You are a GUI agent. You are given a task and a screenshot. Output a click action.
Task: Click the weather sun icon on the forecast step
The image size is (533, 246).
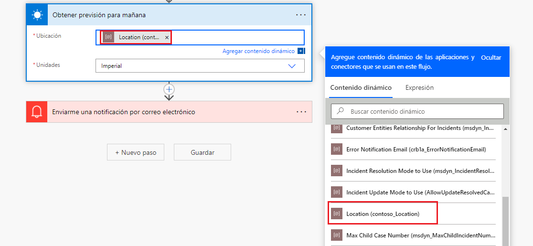[37, 15]
